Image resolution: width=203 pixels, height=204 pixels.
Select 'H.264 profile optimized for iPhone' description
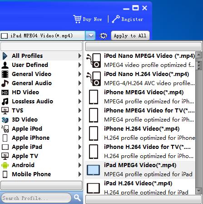pyautogui.click(x=149, y=138)
